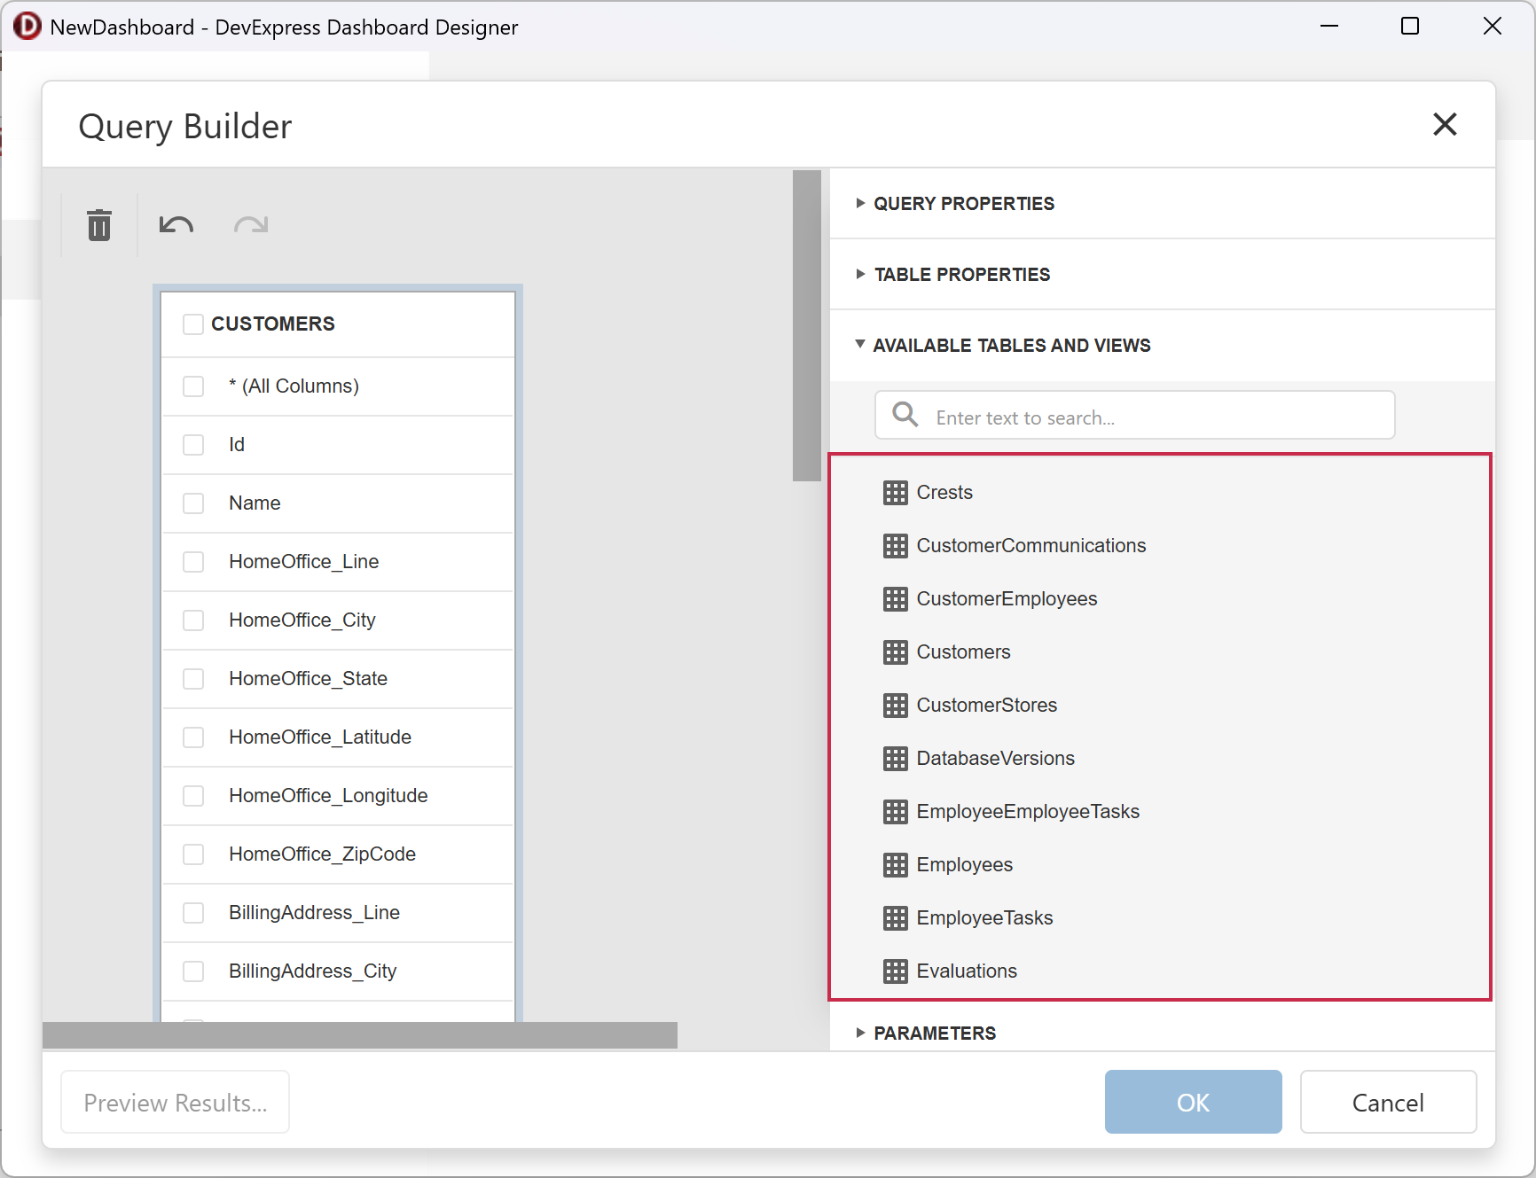Click the BillingAddress_Line column label

click(x=314, y=913)
